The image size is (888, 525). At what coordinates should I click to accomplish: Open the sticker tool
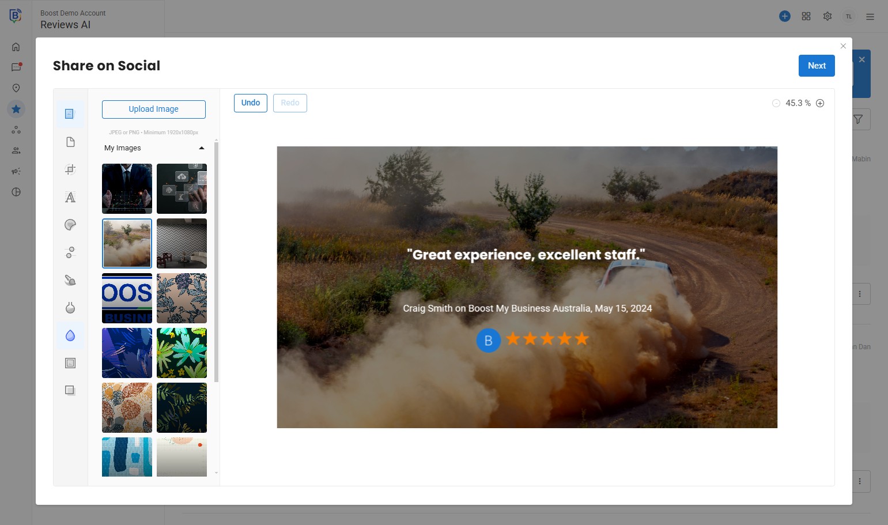[70, 225]
